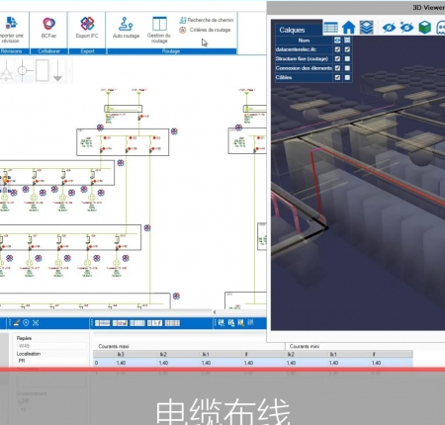Open Critères de routage
Viewport: 445px width, 425px height.
205,30
